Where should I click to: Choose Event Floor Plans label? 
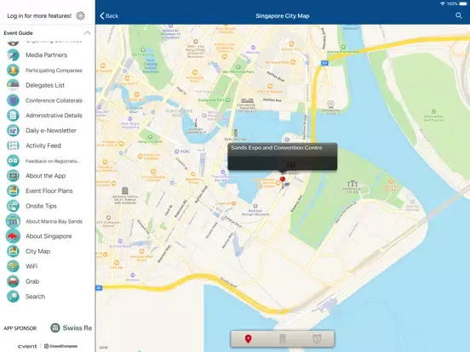point(49,191)
